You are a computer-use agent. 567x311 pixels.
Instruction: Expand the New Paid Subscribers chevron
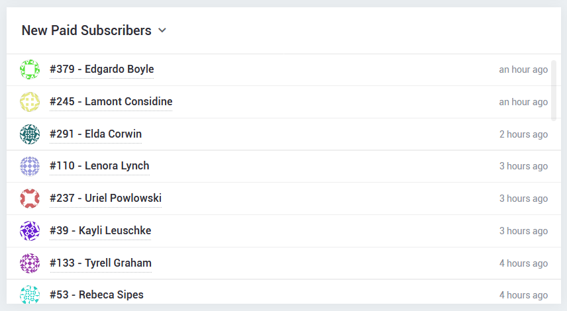(162, 30)
